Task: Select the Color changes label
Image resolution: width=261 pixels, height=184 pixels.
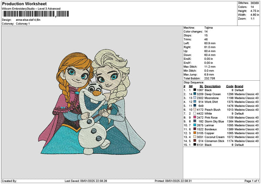Action: [x=193, y=32]
